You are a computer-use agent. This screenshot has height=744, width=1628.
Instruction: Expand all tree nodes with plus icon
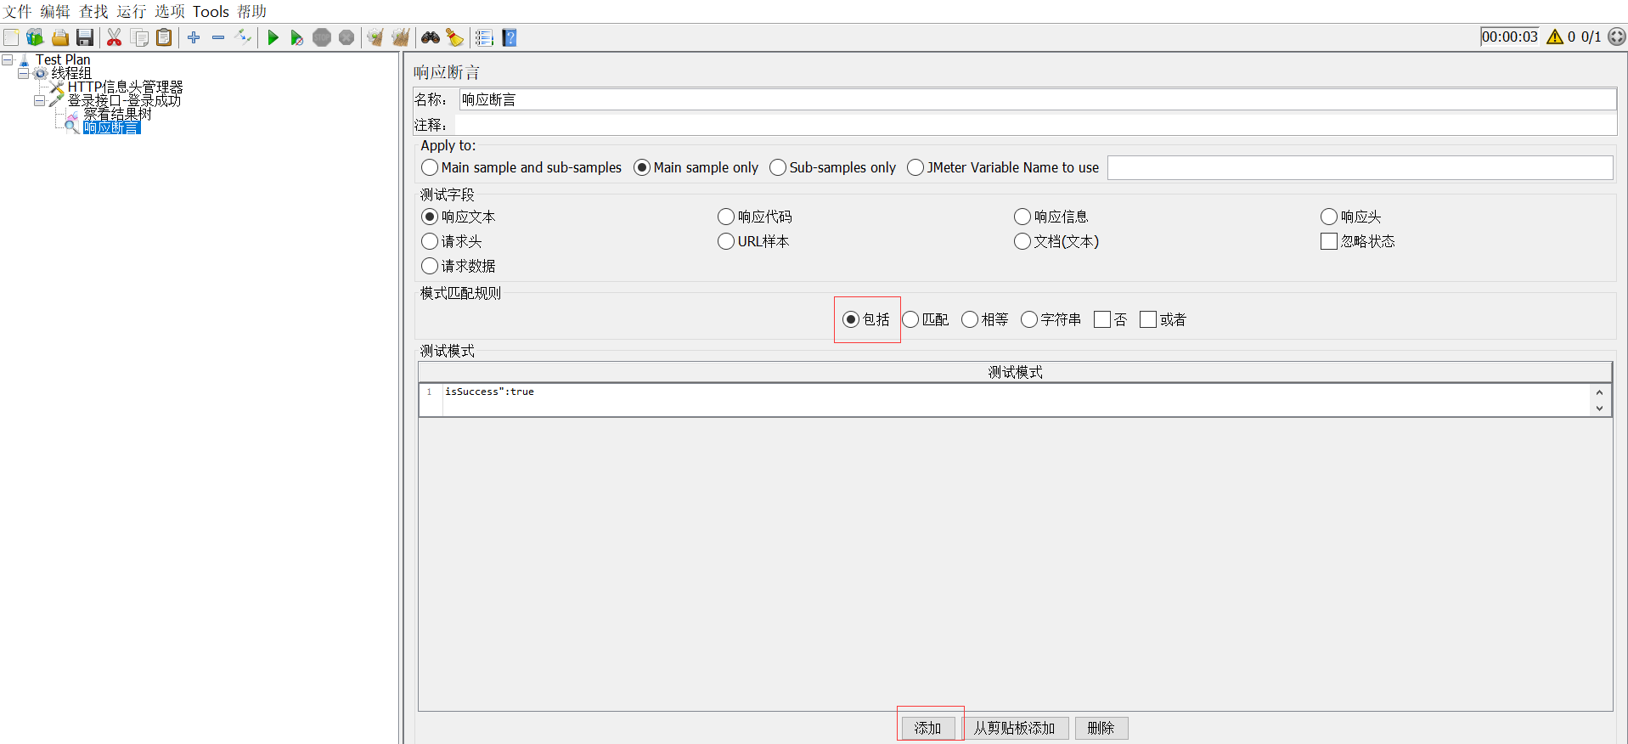point(194,37)
